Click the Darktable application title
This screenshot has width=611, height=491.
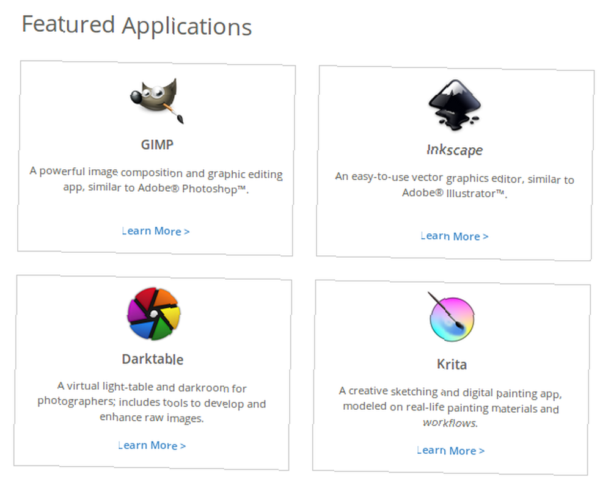152,359
